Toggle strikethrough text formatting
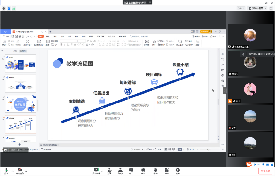This screenshot has width=275, height=176. click(x=71, y=45)
